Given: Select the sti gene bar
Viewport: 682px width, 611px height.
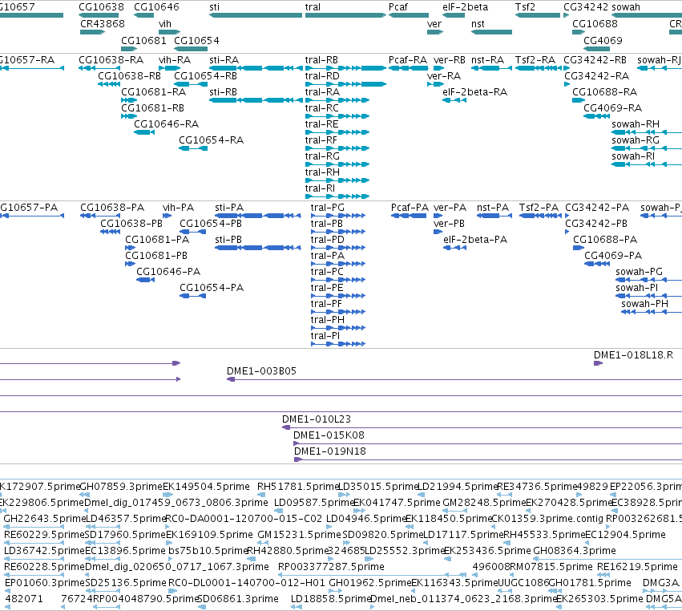Looking at the screenshot, I should [256, 15].
